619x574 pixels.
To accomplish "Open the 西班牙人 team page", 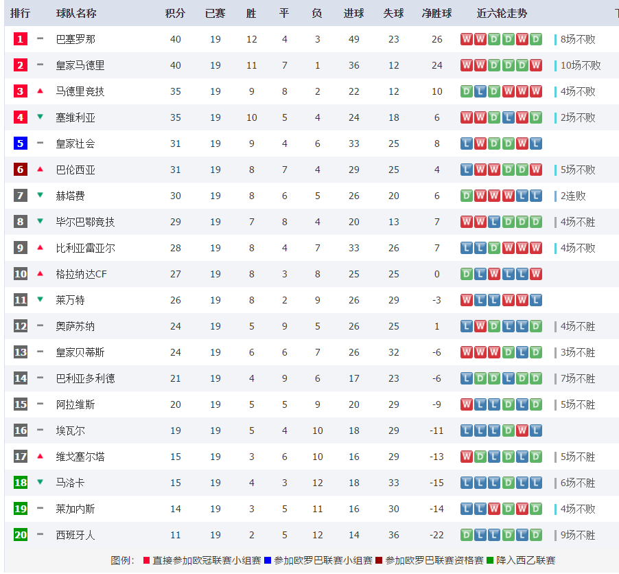I will [x=75, y=535].
